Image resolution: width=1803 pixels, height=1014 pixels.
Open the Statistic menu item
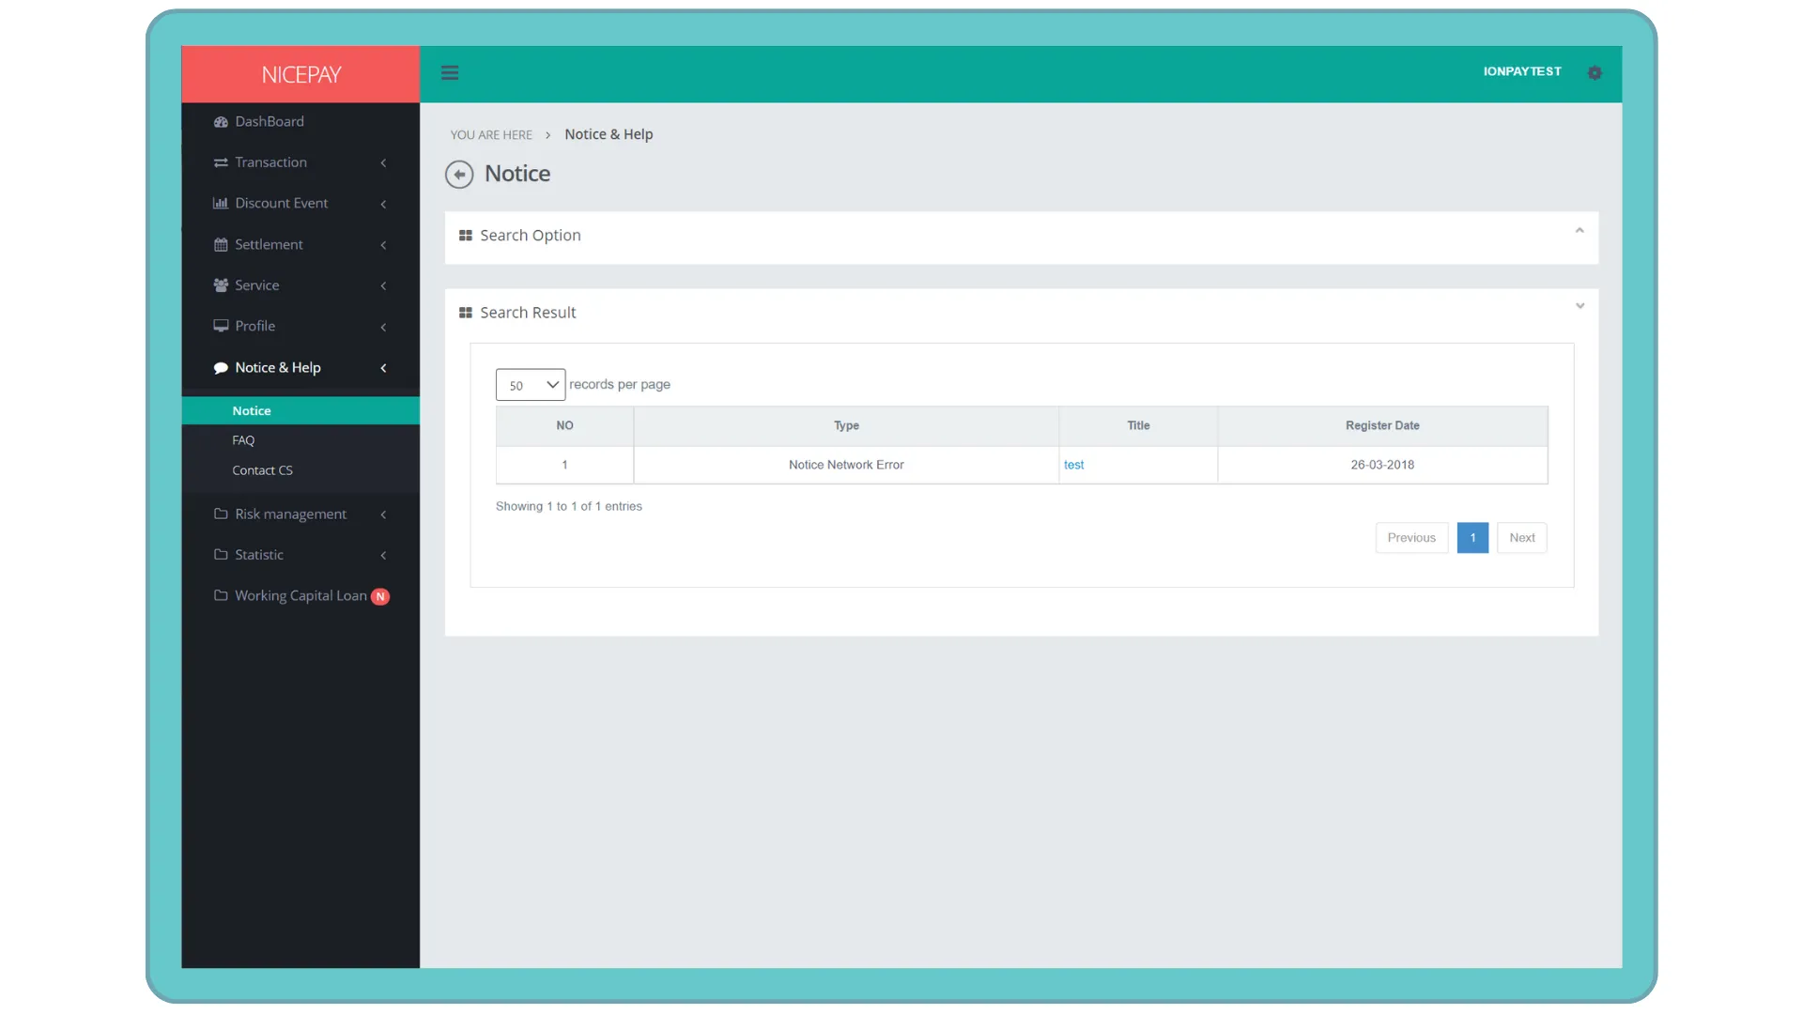point(300,555)
